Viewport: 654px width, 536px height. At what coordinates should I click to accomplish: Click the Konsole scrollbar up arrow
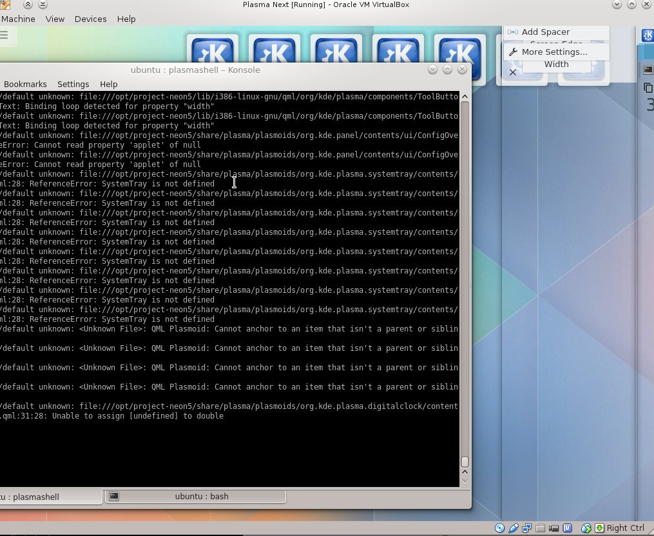pos(465,97)
